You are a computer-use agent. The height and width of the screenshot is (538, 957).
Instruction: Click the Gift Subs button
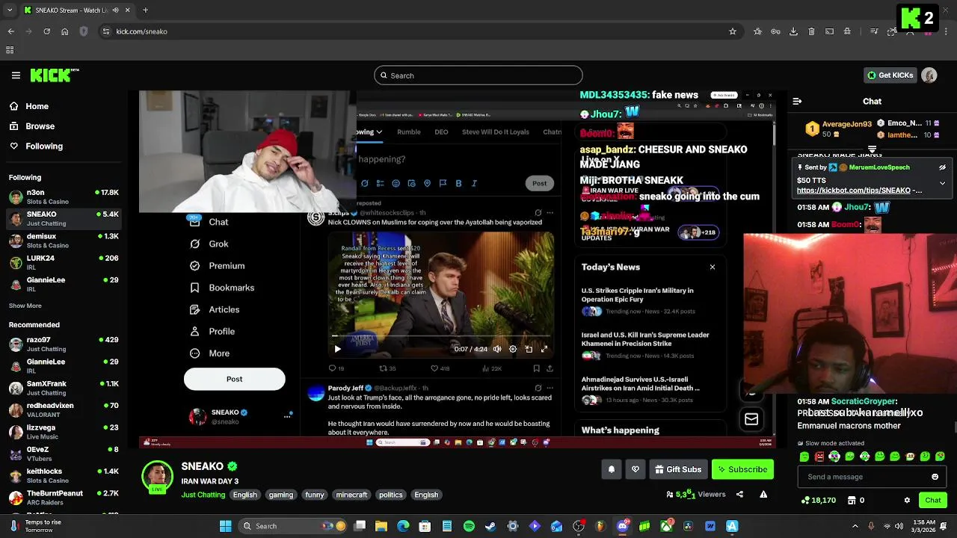(678, 469)
